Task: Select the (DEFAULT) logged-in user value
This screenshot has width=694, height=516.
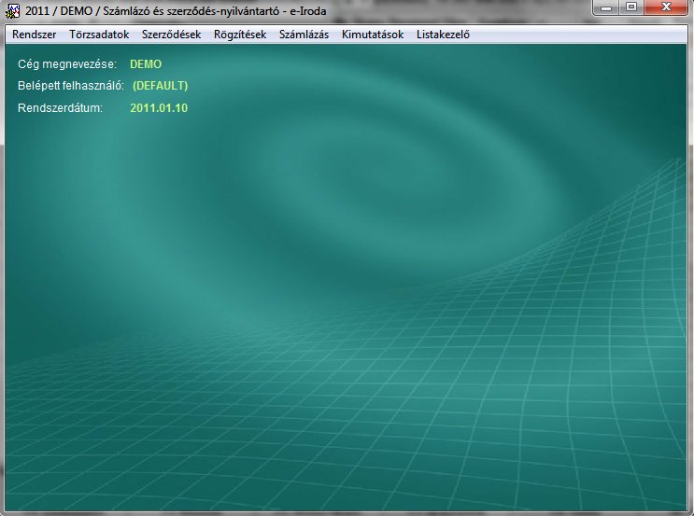Action: point(160,86)
